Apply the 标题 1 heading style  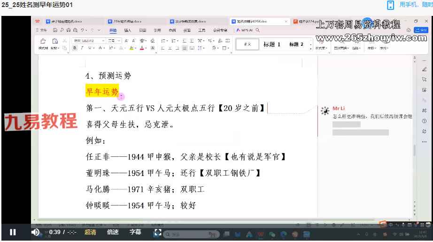pyautogui.click(x=271, y=44)
